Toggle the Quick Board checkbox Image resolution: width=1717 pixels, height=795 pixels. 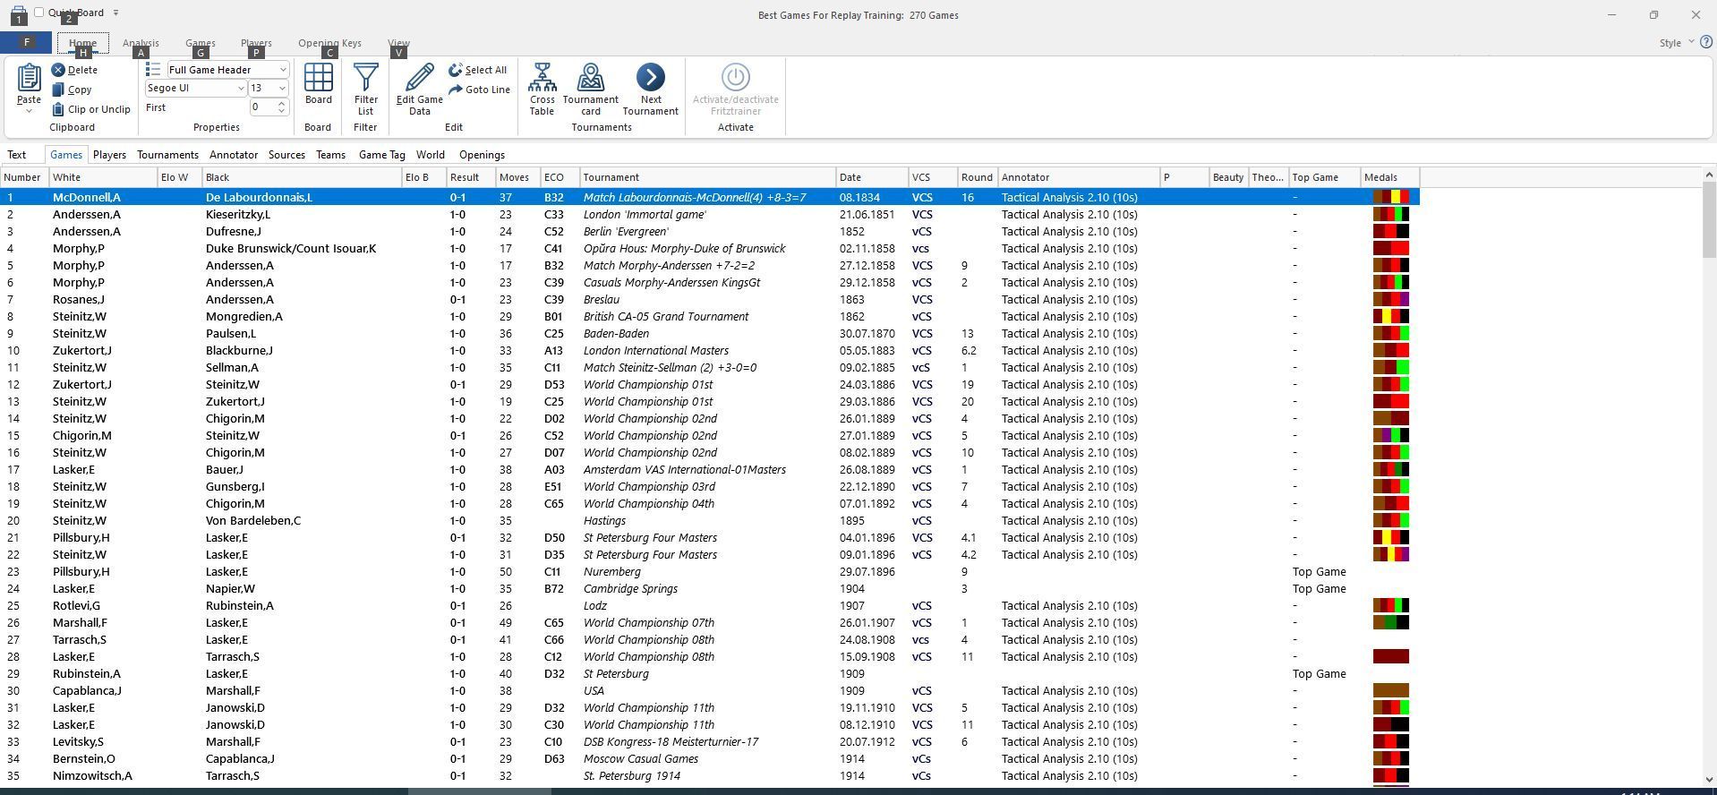(39, 13)
